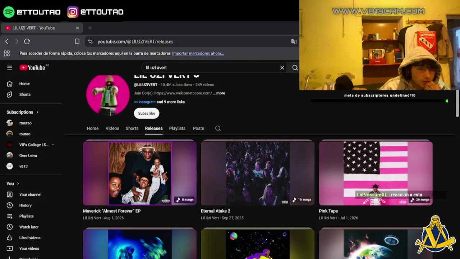460x259 pixels.
Task: Open the VIPs Collage subscription
Action: 34,145
